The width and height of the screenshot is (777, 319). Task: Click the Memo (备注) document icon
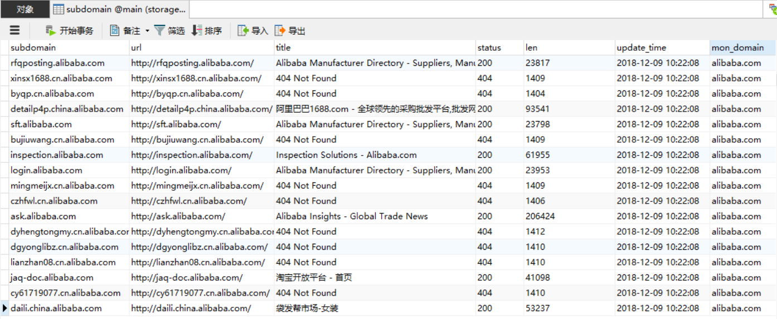tap(115, 31)
